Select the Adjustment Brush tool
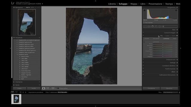This screenshot has height=107, width=191. (x=170, y=26)
